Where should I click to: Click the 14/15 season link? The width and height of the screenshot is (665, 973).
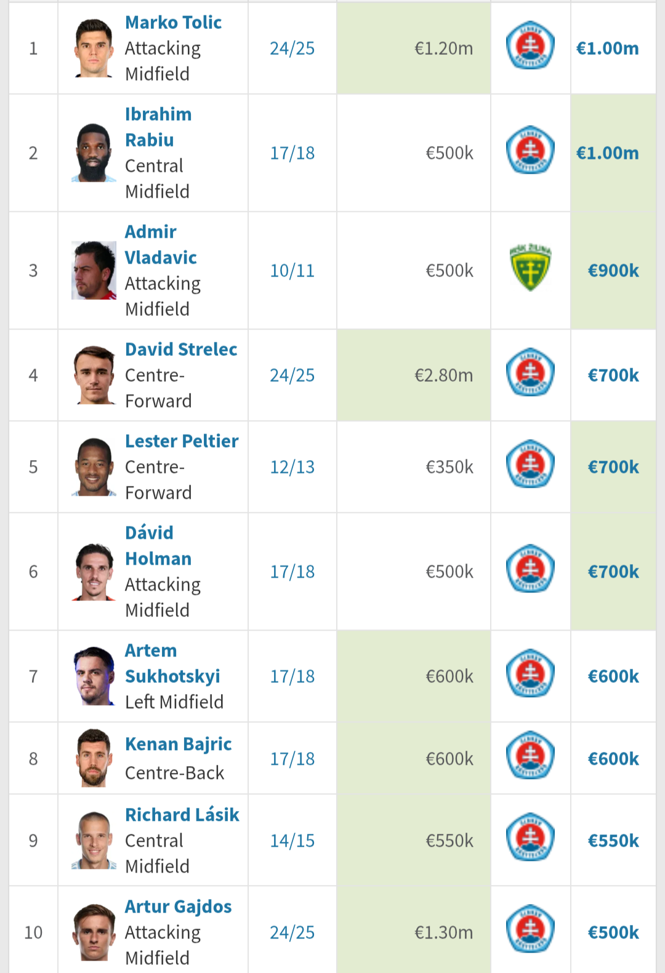coord(292,841)
